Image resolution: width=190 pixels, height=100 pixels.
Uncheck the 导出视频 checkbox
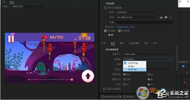click(105, 31)
